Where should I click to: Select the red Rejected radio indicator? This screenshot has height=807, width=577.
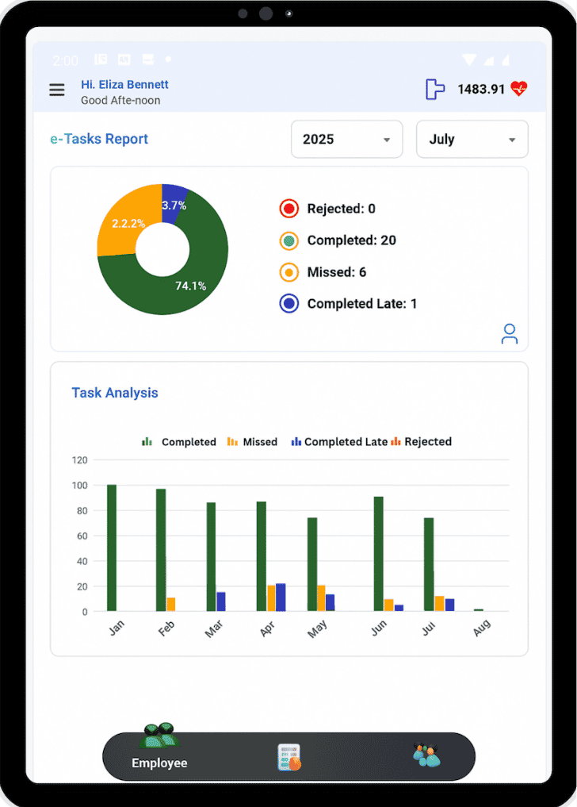(289, 209)
